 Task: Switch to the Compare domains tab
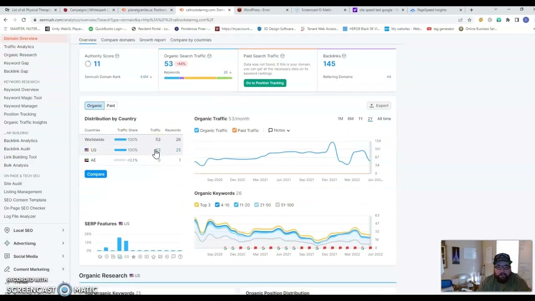click(x=118, y=40)
